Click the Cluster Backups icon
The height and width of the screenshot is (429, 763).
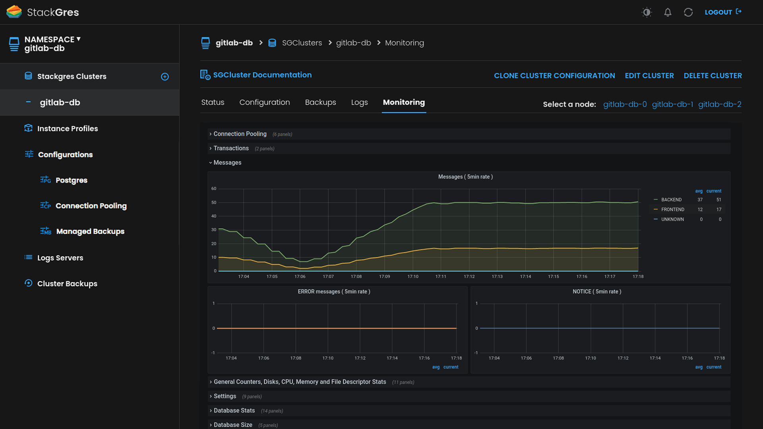click(28, 283)
